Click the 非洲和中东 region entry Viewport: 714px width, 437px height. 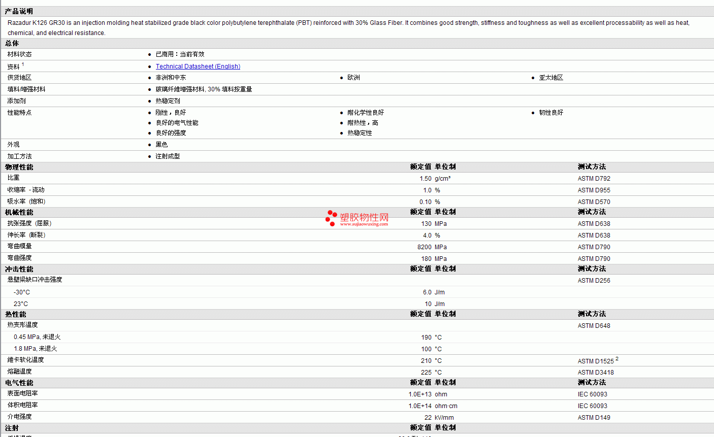tap(171, 78)
